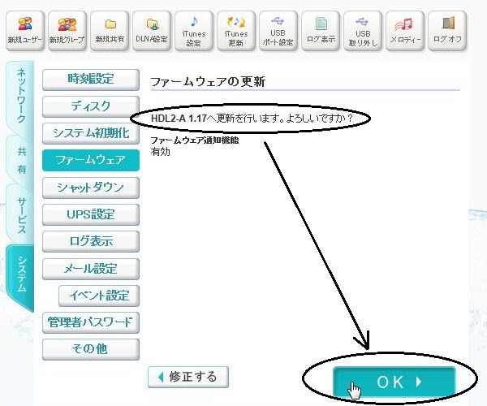The width and height of the screenshot is (487, 406).
Task: Confirm the update with OK button
Action: pos(394,382)
